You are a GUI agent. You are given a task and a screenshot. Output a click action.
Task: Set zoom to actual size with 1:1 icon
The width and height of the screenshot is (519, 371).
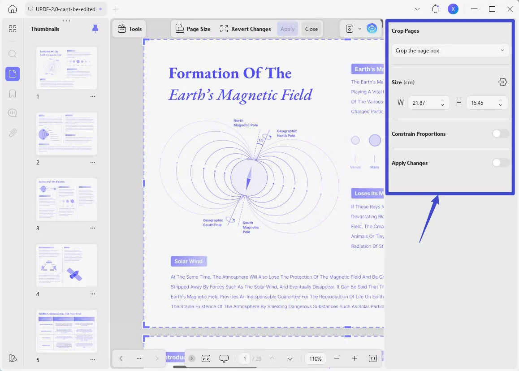pyautogui.click(x=372, y=358)
